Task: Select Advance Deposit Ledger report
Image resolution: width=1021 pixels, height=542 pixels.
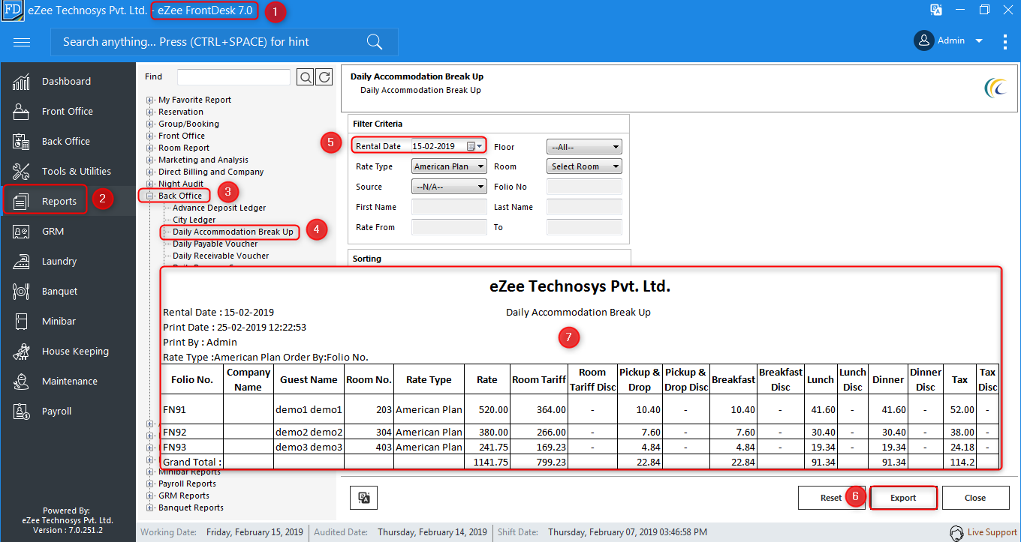Action: [x=219, y=208]
